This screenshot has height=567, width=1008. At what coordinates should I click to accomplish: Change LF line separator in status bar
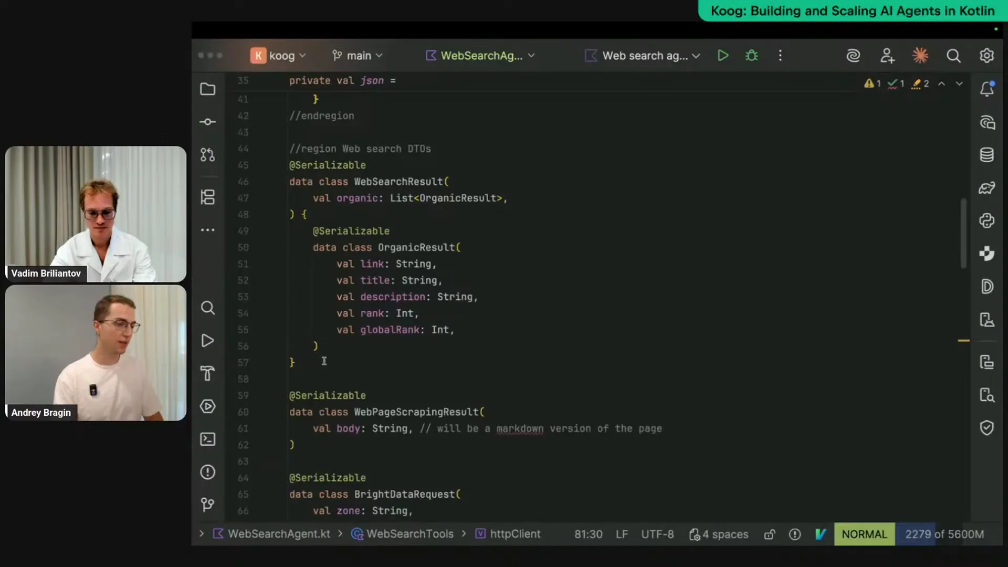[x=622, y=534]
